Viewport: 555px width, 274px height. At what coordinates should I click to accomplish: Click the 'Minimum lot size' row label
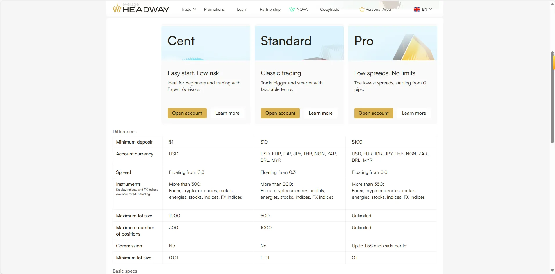[x=134, y=258]
